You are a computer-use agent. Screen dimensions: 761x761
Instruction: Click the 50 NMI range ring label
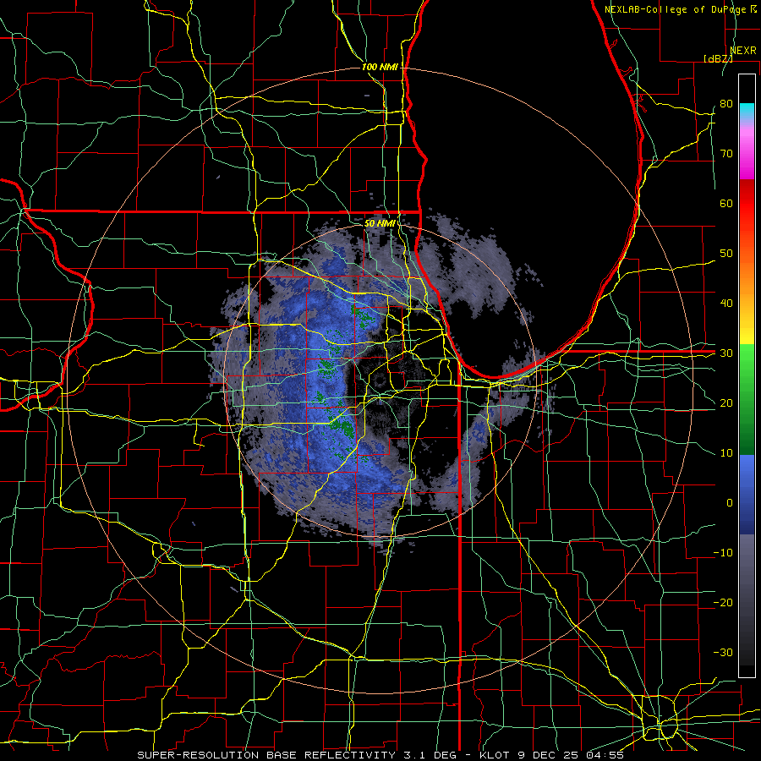[380, 223]
